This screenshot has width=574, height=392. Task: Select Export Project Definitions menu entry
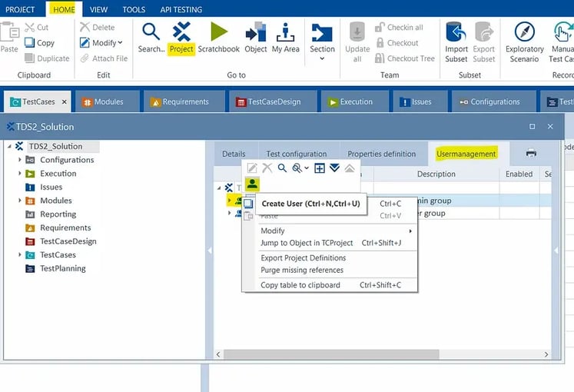click(303, 258)
